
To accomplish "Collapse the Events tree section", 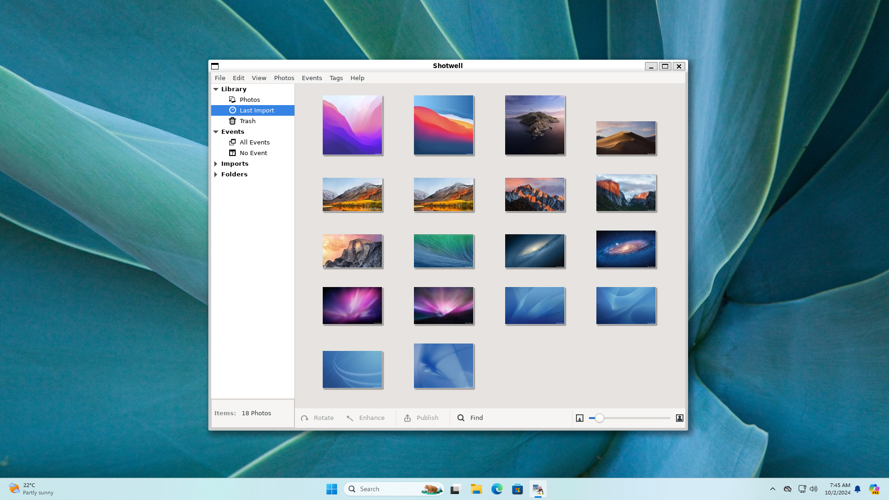I will tap(216, 131).
